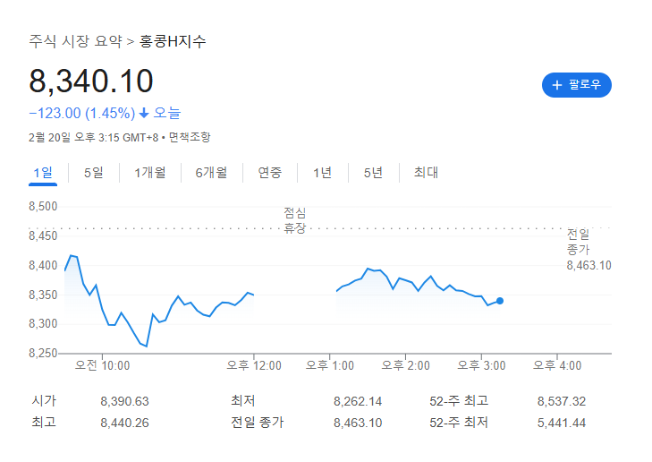Screen dimensions: 652x462
Task: Select the 1일 chart range tab
Action: (x=43, y=173)
